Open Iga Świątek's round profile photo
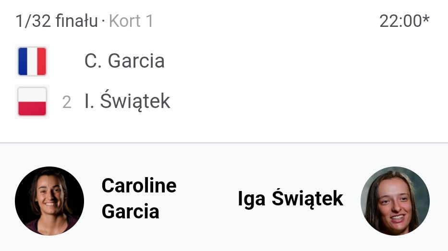 395,201
